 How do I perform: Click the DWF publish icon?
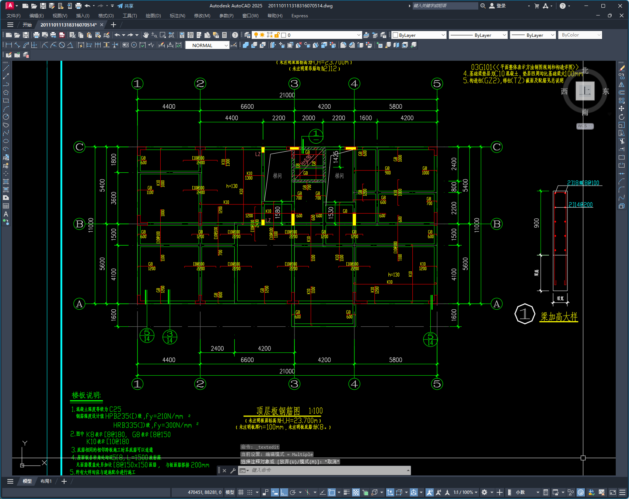point(62,35)
